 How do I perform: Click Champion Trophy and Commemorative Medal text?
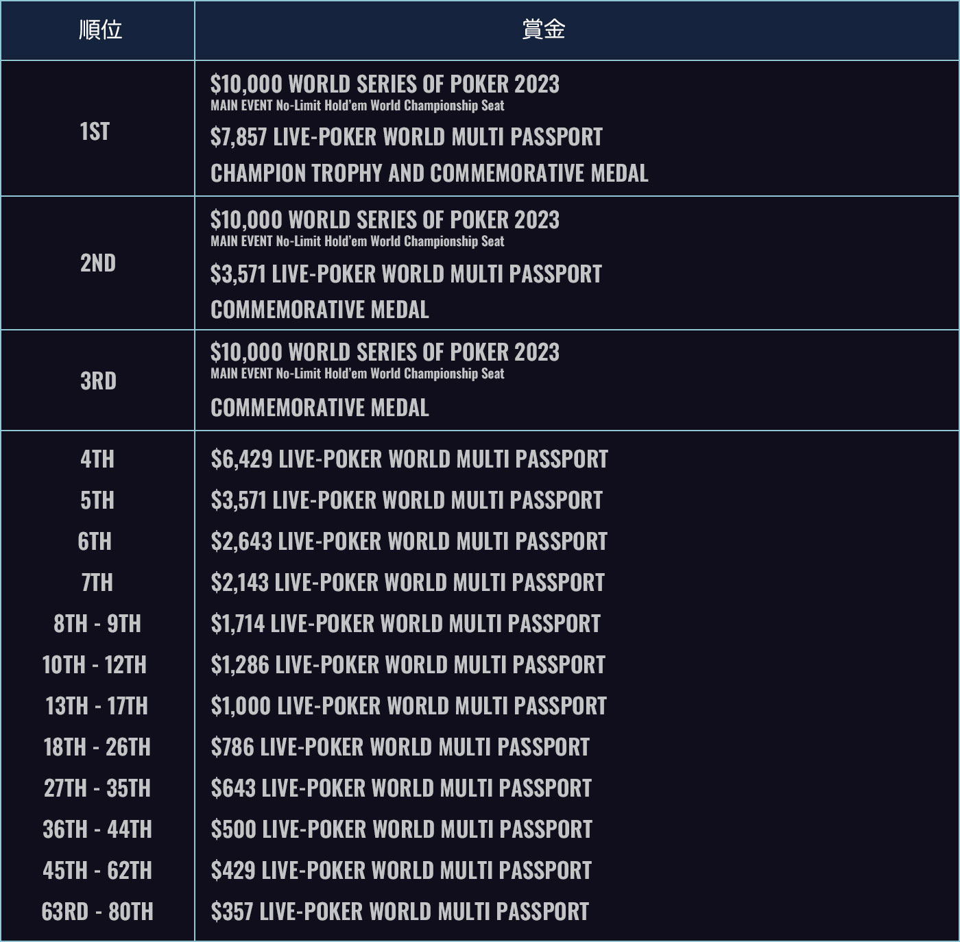429,173
